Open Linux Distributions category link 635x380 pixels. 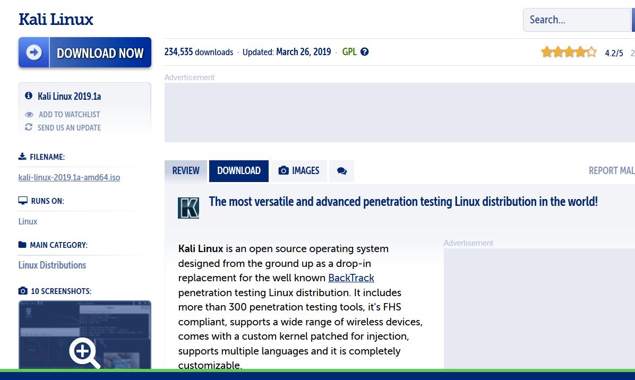52,265
